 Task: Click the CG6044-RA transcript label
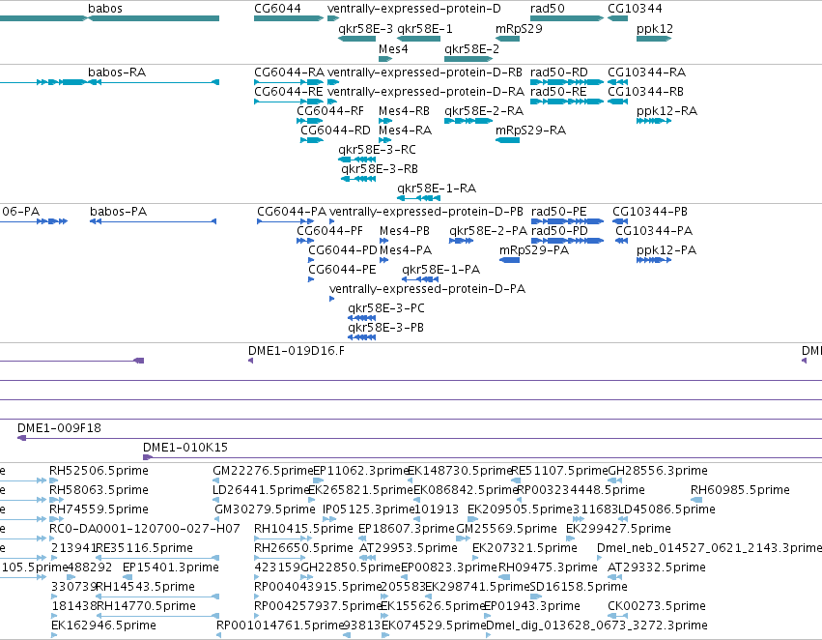click(x=289, y=72)
